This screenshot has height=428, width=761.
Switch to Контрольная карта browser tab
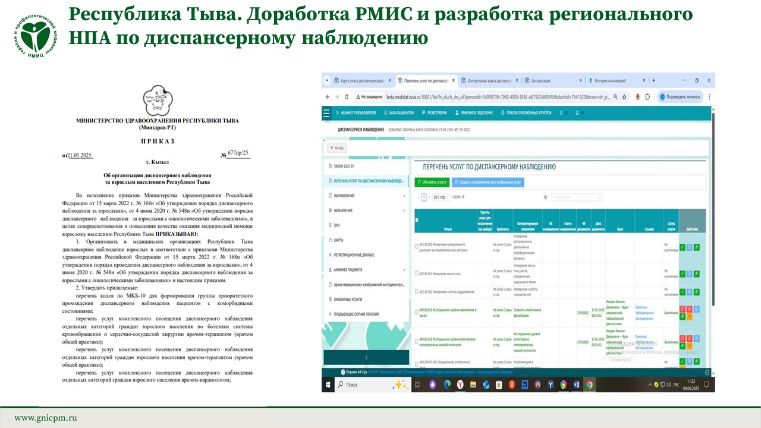click(488, 80)
